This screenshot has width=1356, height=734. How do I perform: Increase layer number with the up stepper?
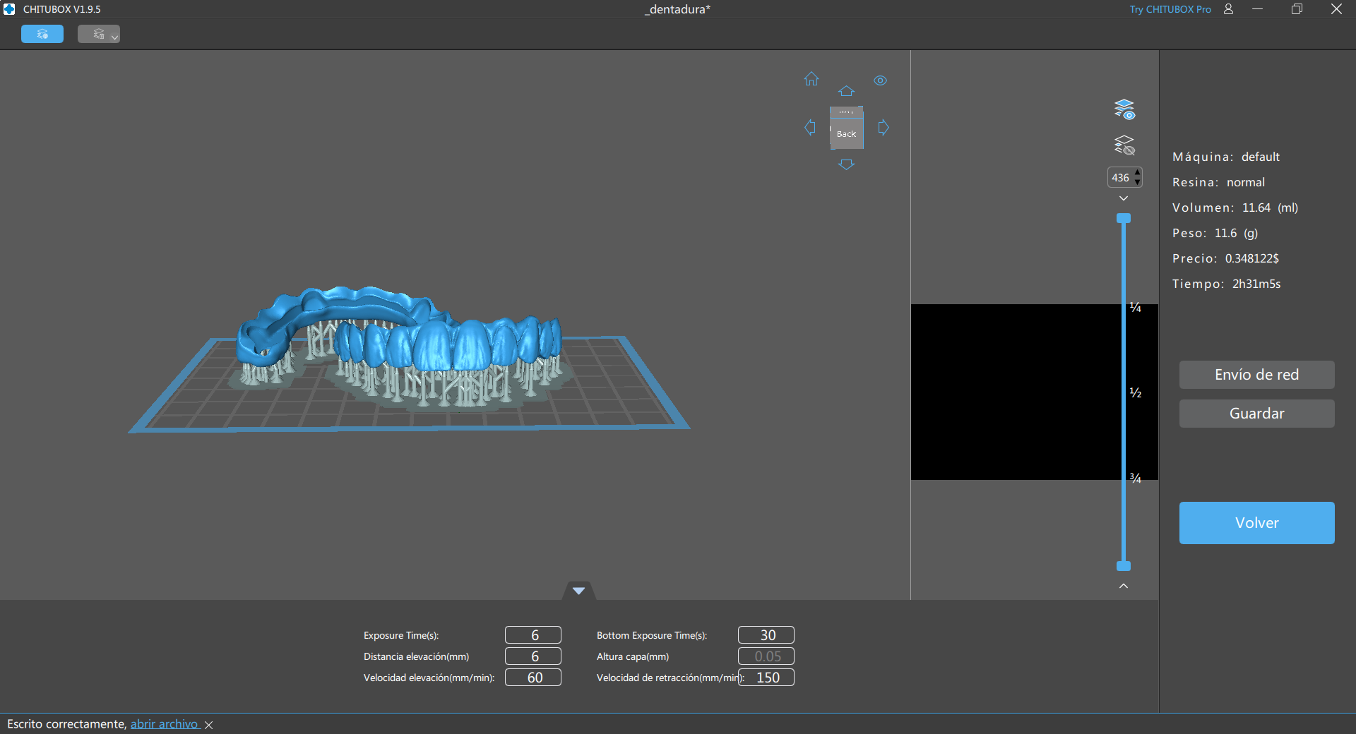click(x=1137, y=173)
